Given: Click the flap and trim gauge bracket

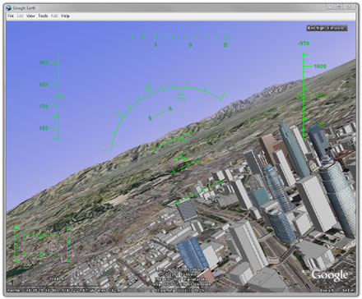Looking at the screenshot, I should [x=68, y=244].
